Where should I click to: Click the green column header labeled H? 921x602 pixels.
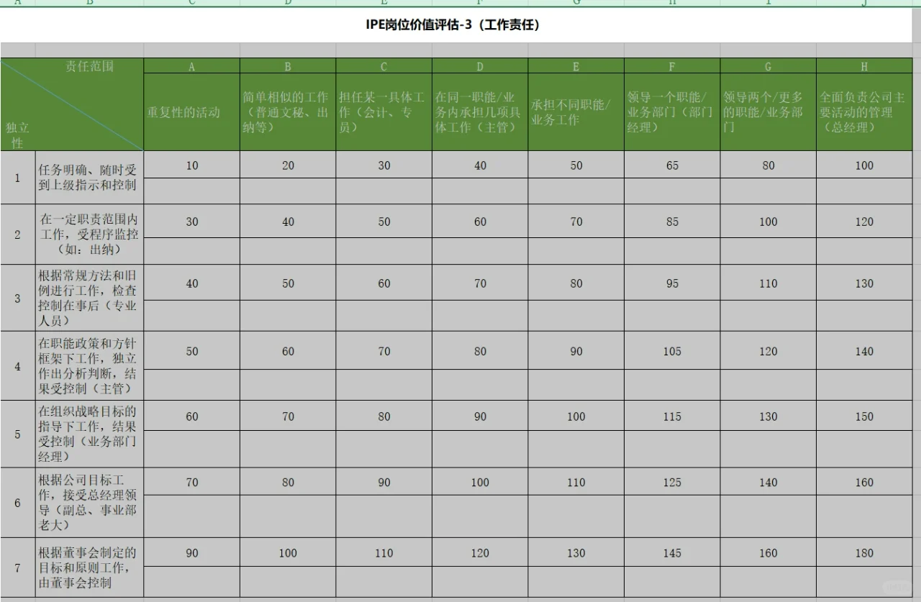[863, 65]
